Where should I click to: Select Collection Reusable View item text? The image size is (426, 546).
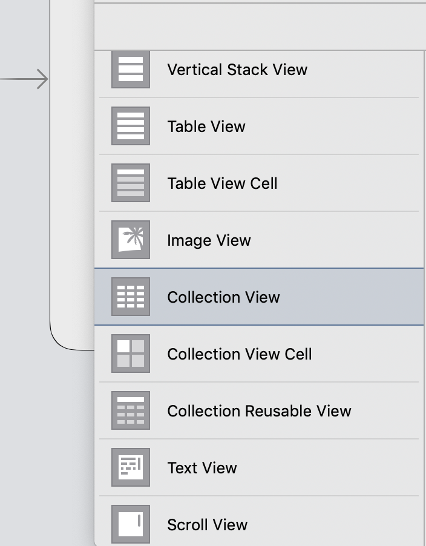pos(259,411)
